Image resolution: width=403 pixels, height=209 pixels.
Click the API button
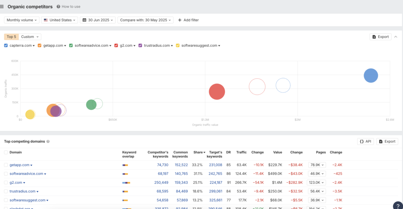coord(365,141)
